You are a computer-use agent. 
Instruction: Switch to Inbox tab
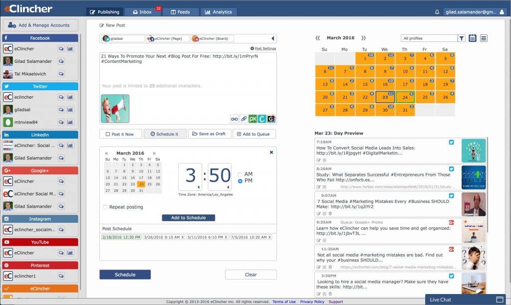click(x=142, y=12)
